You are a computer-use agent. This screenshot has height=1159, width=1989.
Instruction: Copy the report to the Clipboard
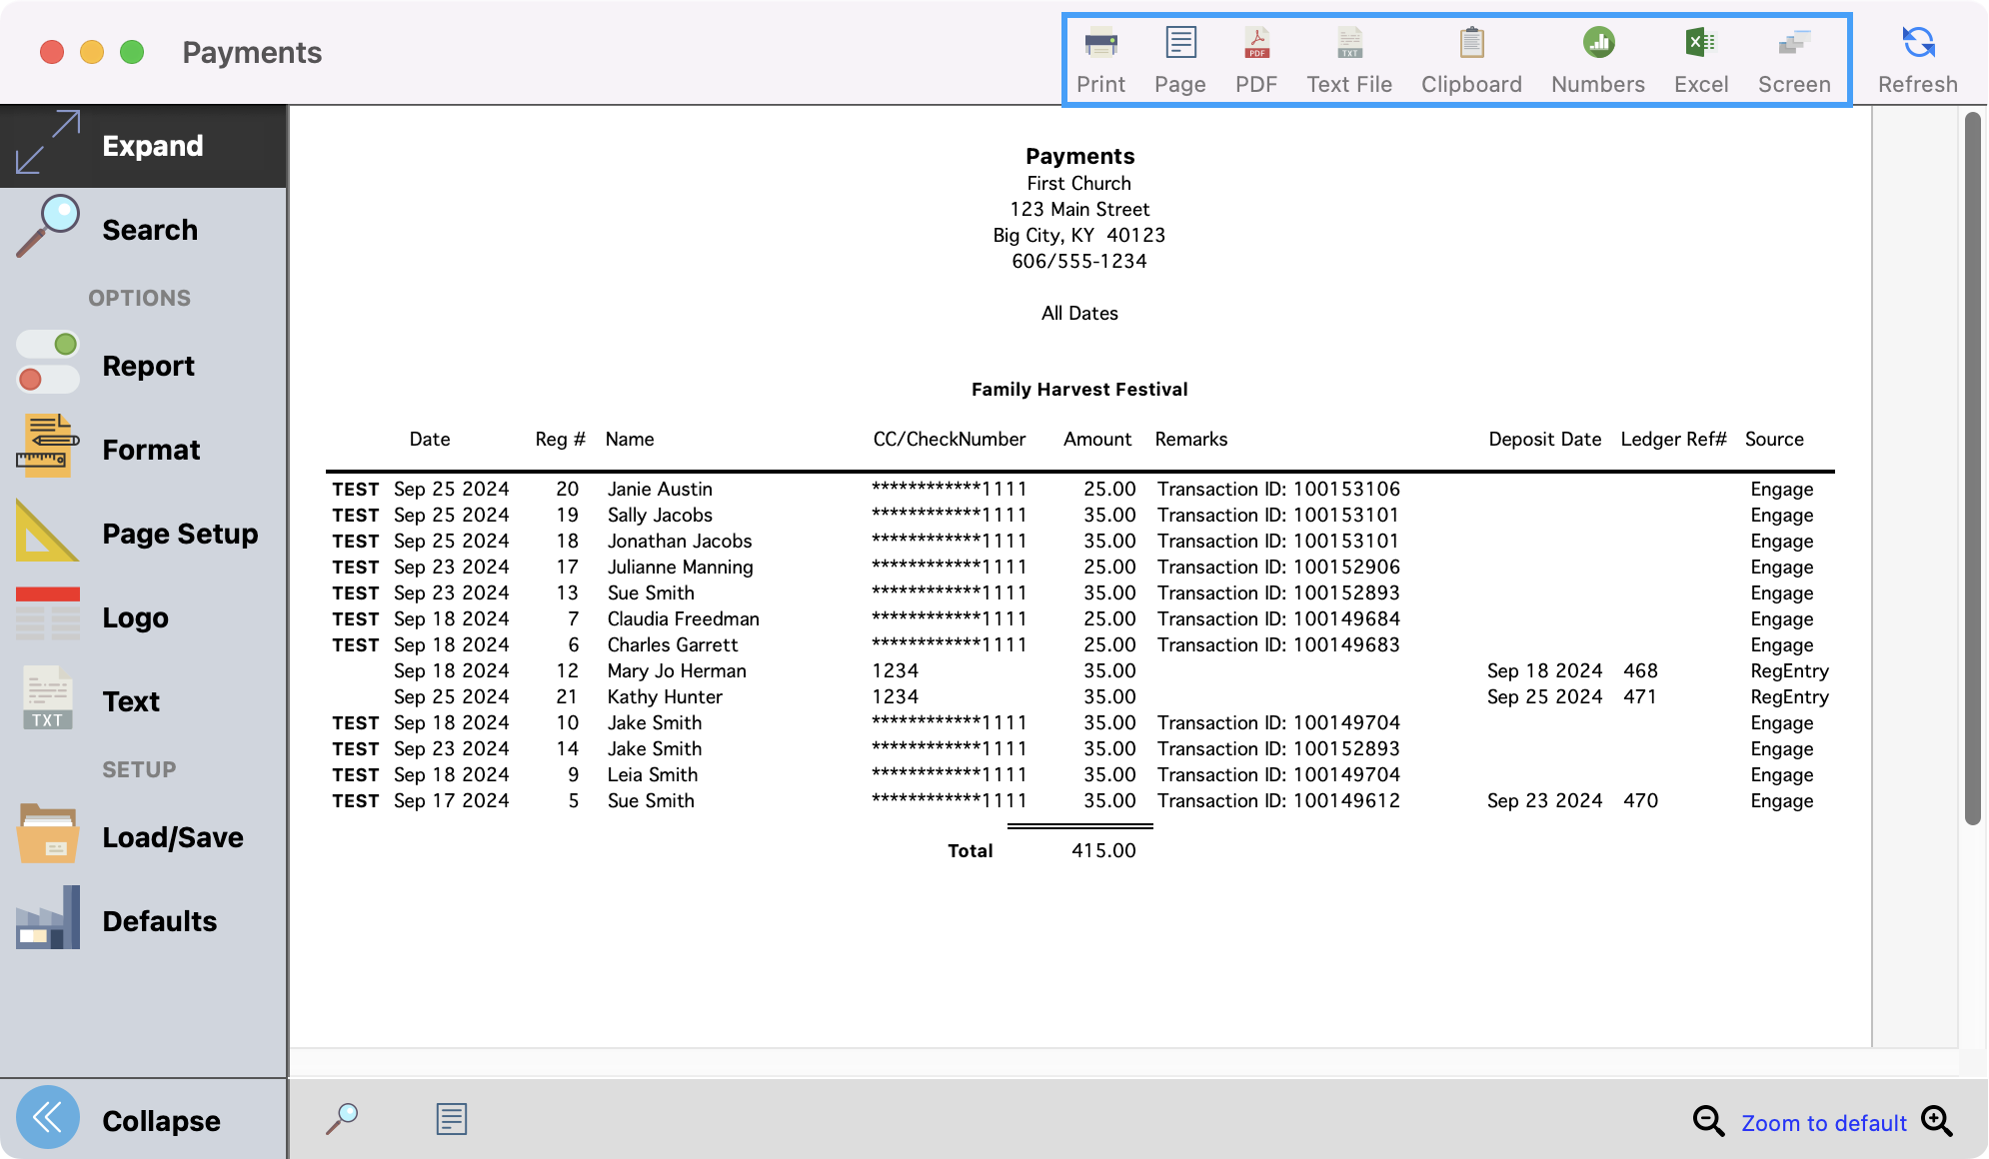[1470, 58]
